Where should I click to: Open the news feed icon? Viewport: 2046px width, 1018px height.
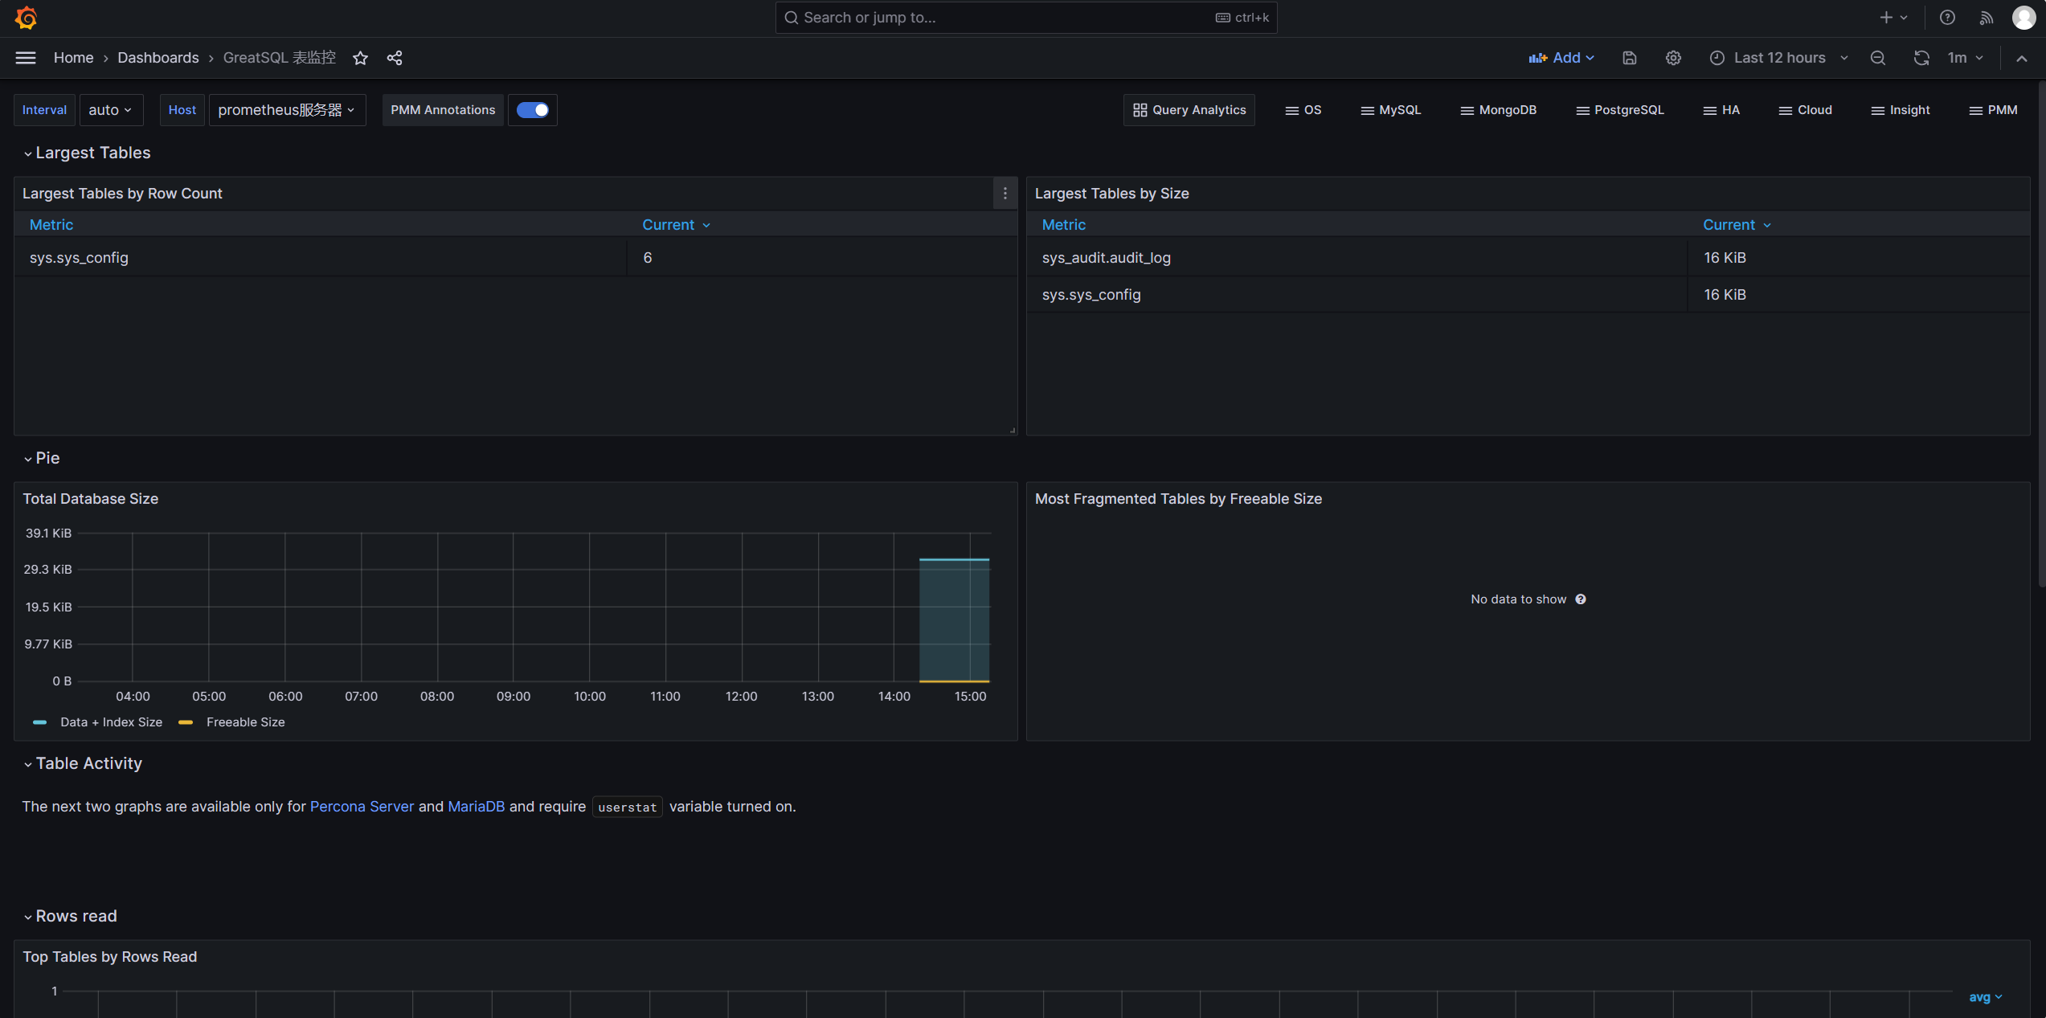click(x=1986, y=18)
